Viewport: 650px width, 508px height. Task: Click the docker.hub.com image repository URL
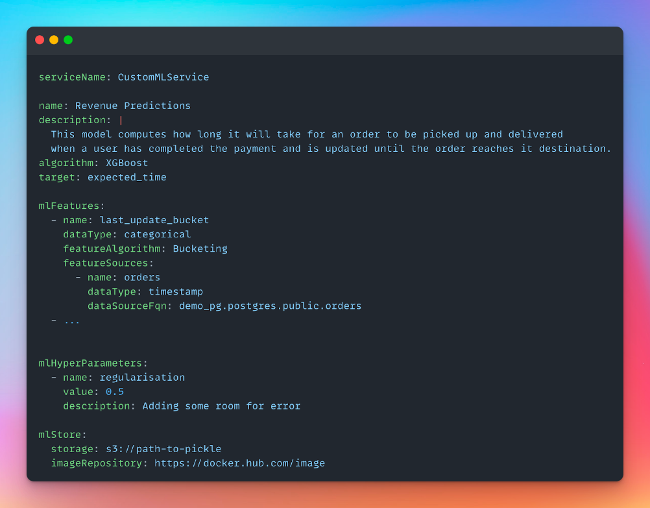pyautogui.click(x=239, y=463)
